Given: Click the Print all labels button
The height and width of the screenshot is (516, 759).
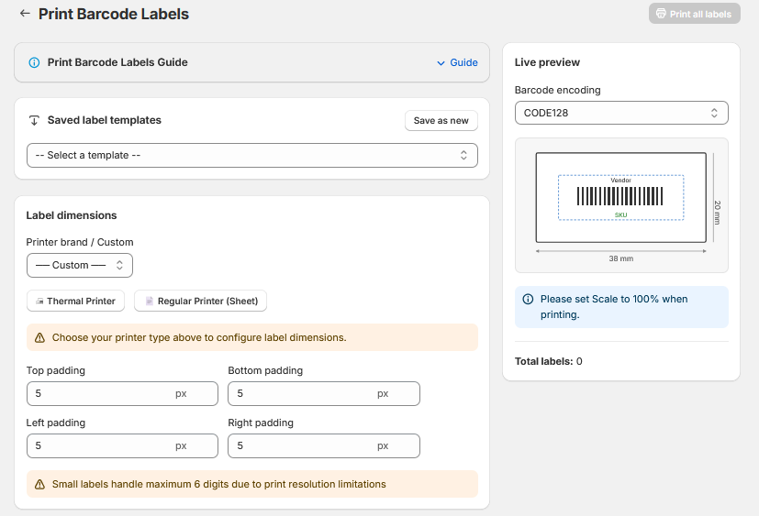Looking at the screenshot, I should click(x=694, y=14).
